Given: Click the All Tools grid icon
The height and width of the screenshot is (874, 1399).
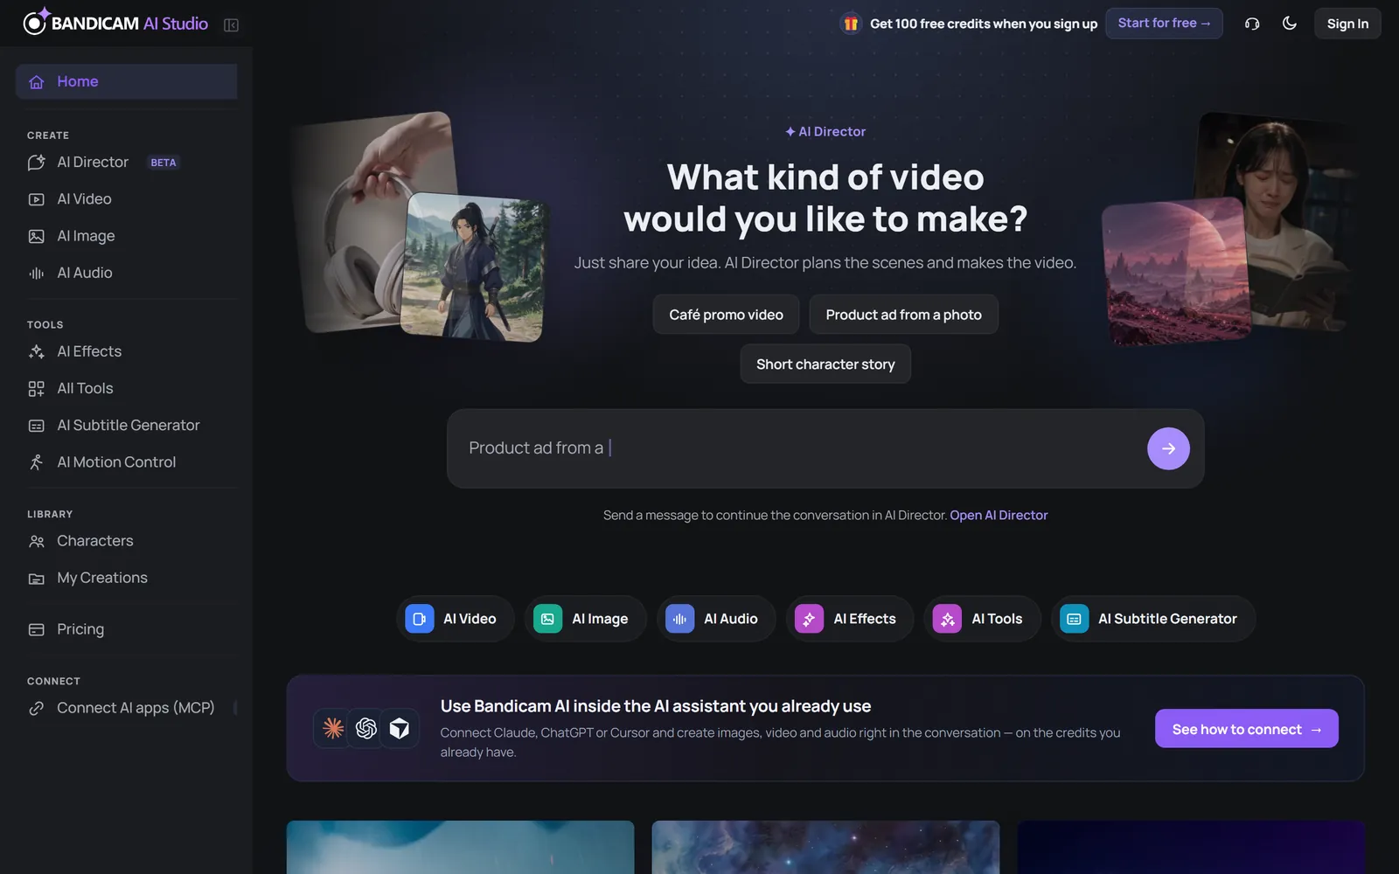Looking at the screenshot, I should [37, 389].
